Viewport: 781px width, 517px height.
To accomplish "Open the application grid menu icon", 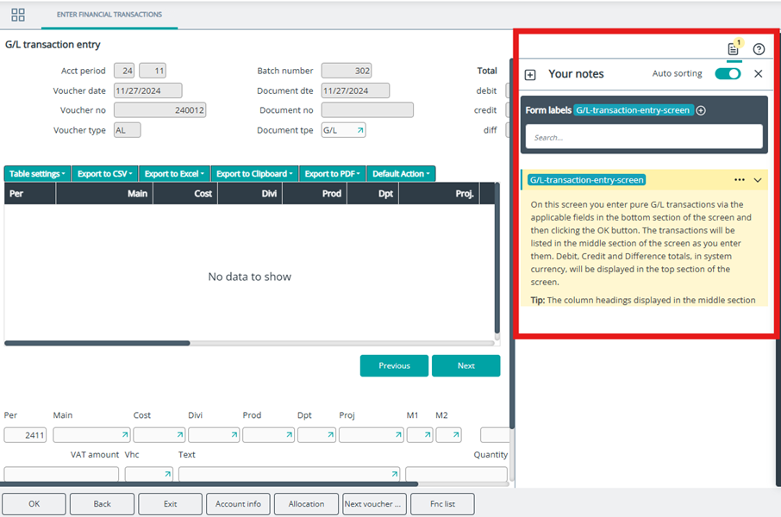I will tap(18, 15).
